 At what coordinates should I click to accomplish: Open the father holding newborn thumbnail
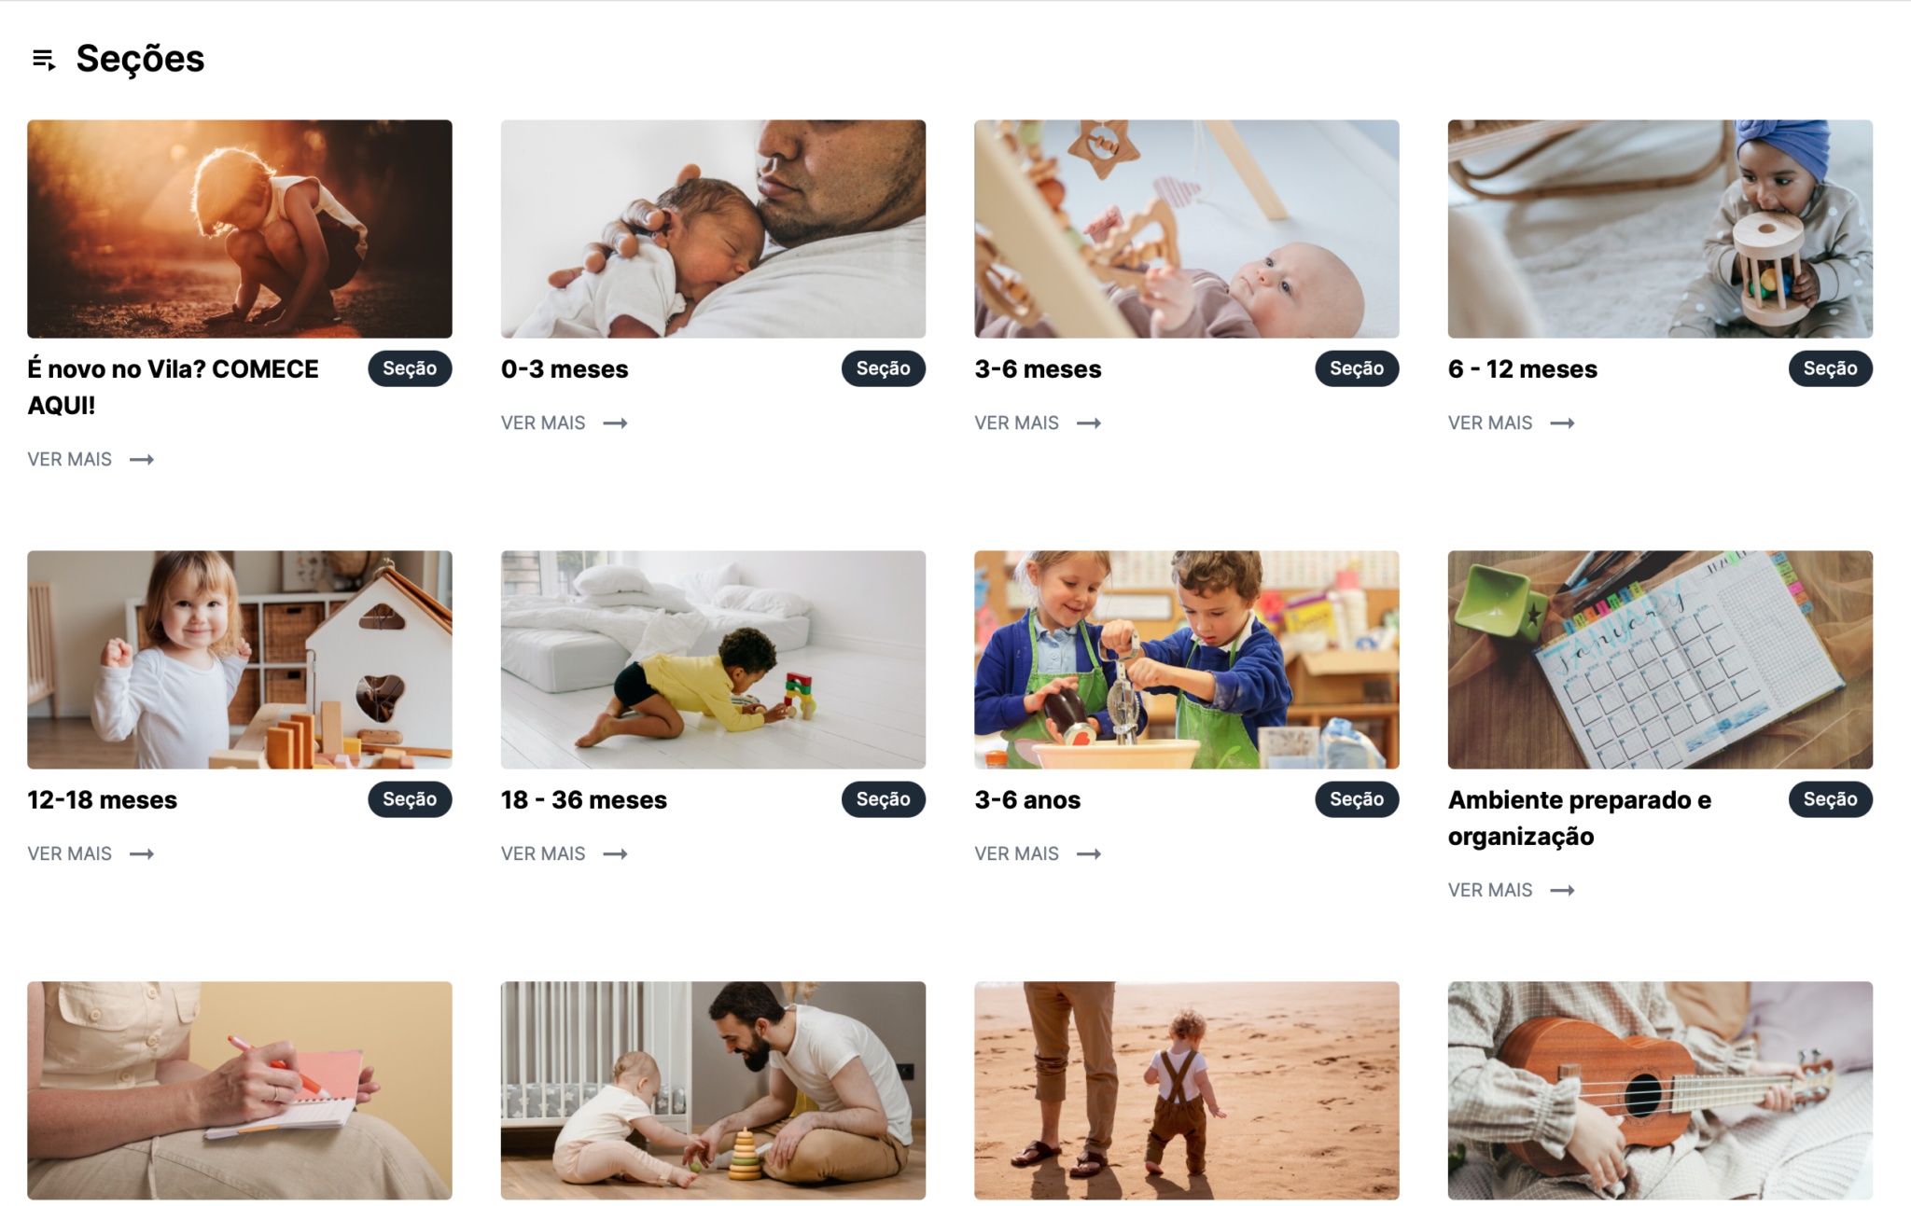pyautogui.click(x=713, y=229)
